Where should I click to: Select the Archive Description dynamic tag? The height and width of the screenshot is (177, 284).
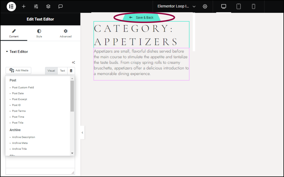click(x=23, y=137)
